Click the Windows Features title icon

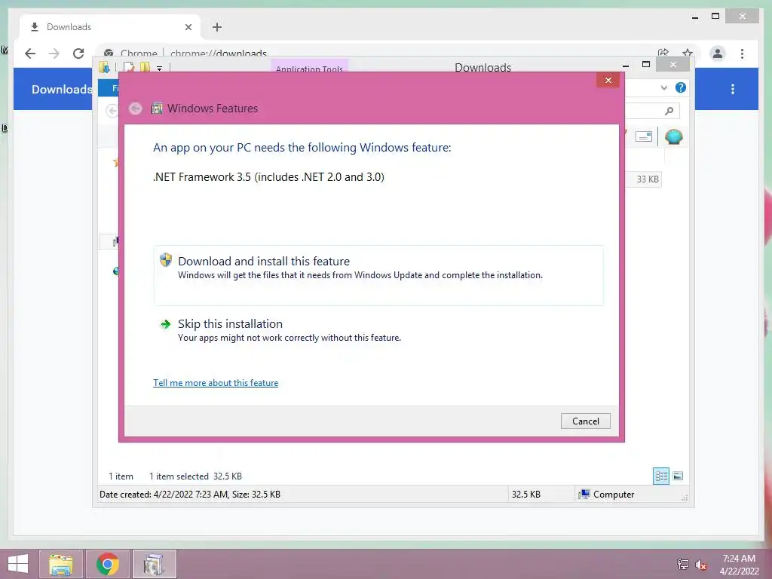point(157,109)
